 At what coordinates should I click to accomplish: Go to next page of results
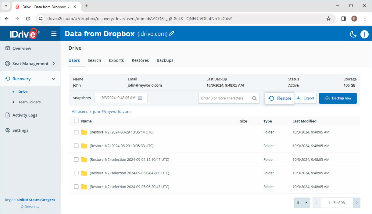tap(357, 203)
